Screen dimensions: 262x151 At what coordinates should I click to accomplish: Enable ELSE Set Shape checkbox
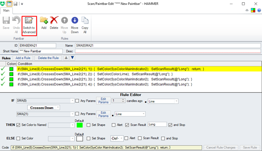click(x=89, y=138)
